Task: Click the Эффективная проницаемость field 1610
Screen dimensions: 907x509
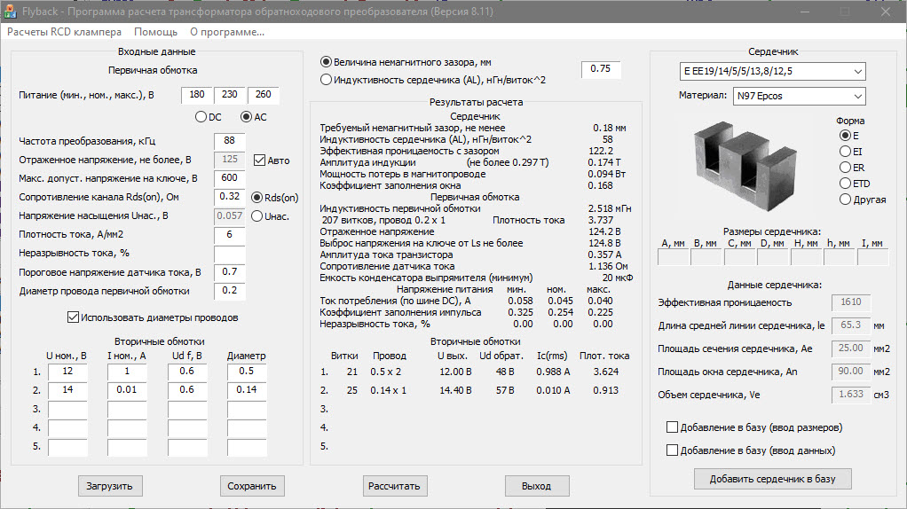Action: tap(851, 302)
